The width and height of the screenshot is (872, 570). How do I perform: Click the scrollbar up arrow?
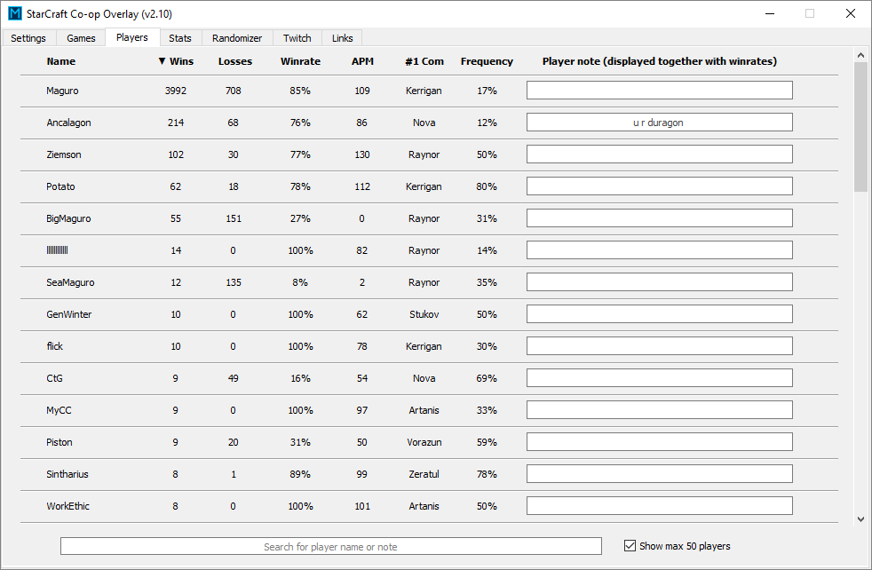(x=860, y=54)
